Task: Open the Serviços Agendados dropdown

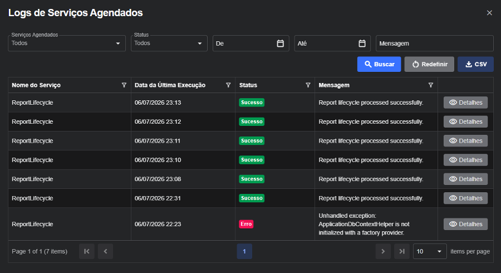Action: click(67, 43)
